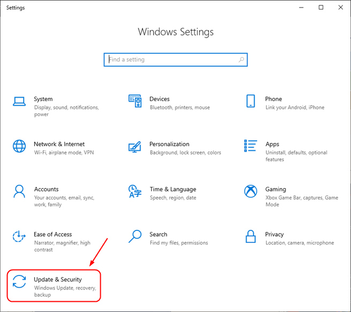
Task: Go to Time & Language heading
Action: 173,190
